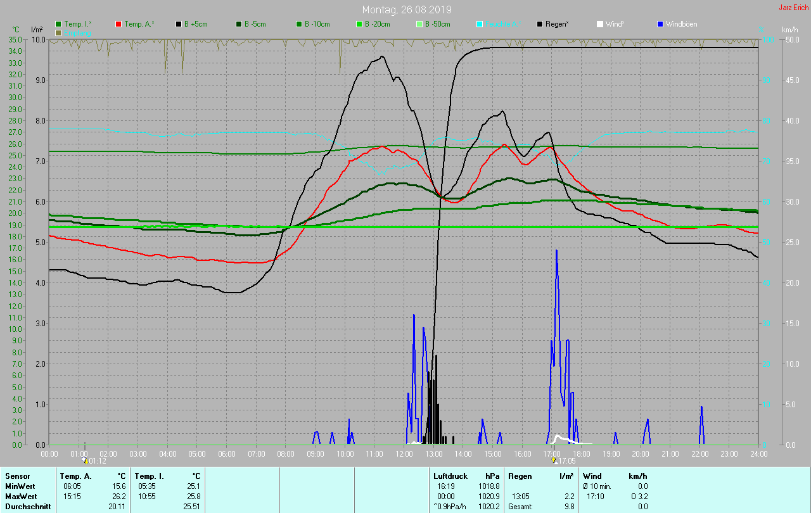Toggle the B -5cm soil temperature series

pos(239,24)
